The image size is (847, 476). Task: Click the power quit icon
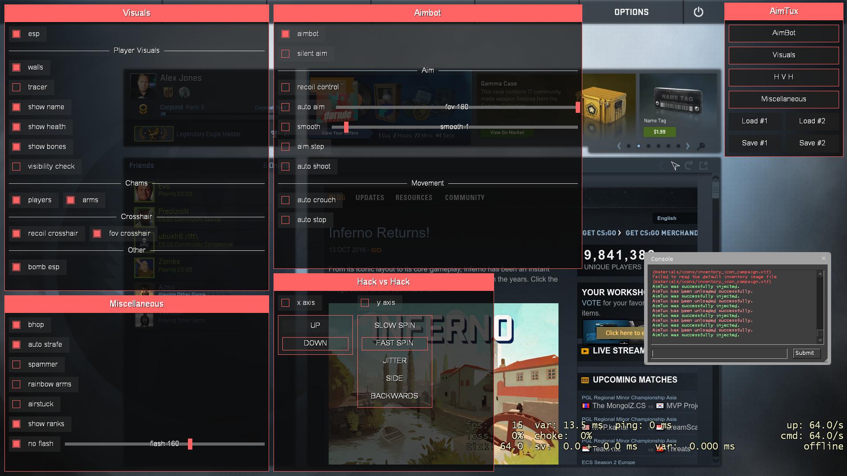698,12
